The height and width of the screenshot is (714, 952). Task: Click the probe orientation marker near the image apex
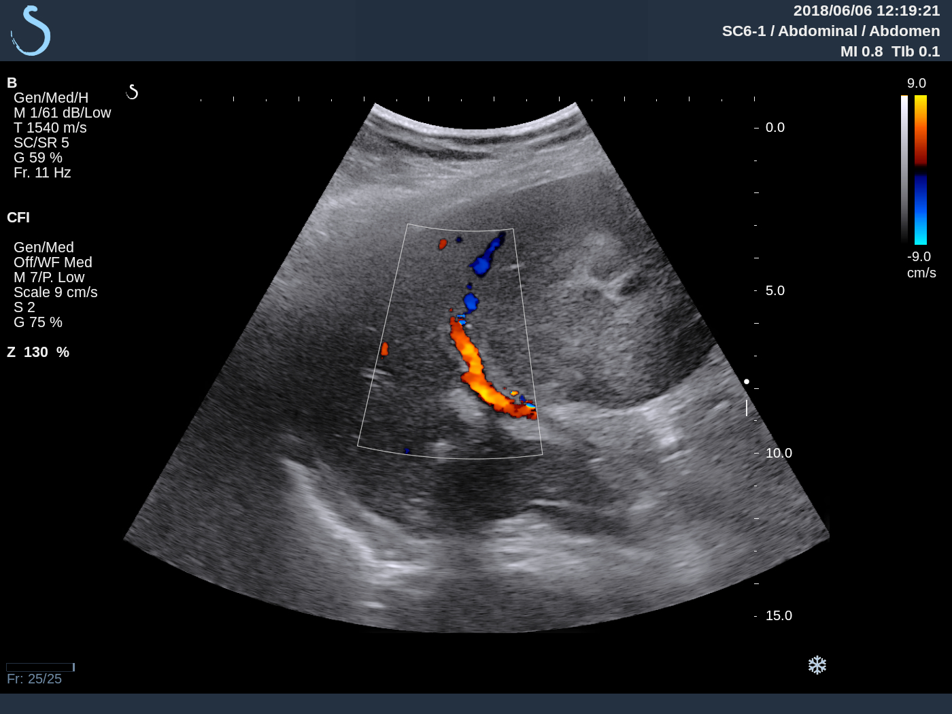point(133,91)
